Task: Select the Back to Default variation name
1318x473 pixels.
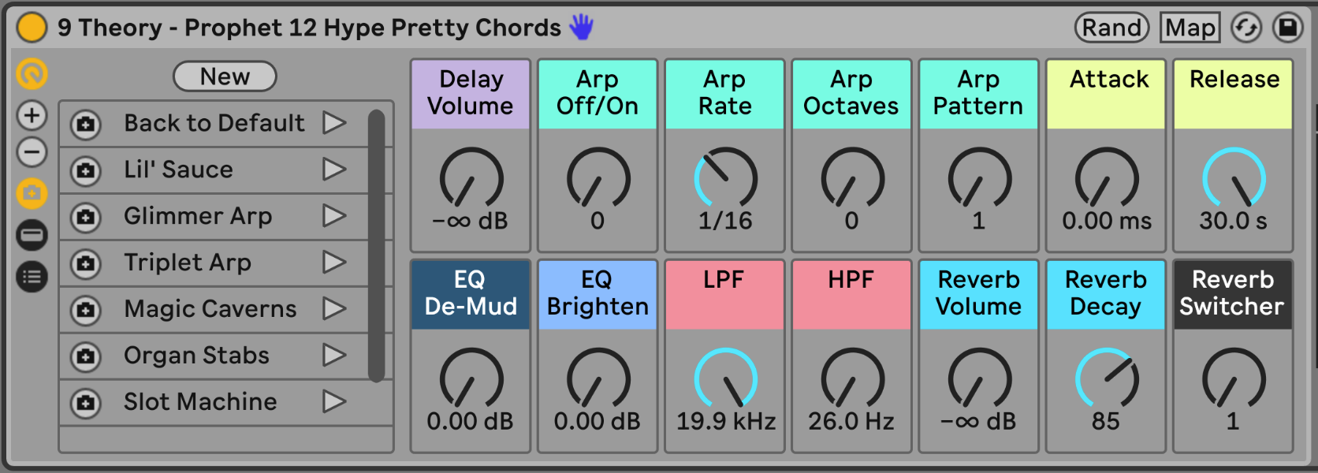Action: point(214,123)
